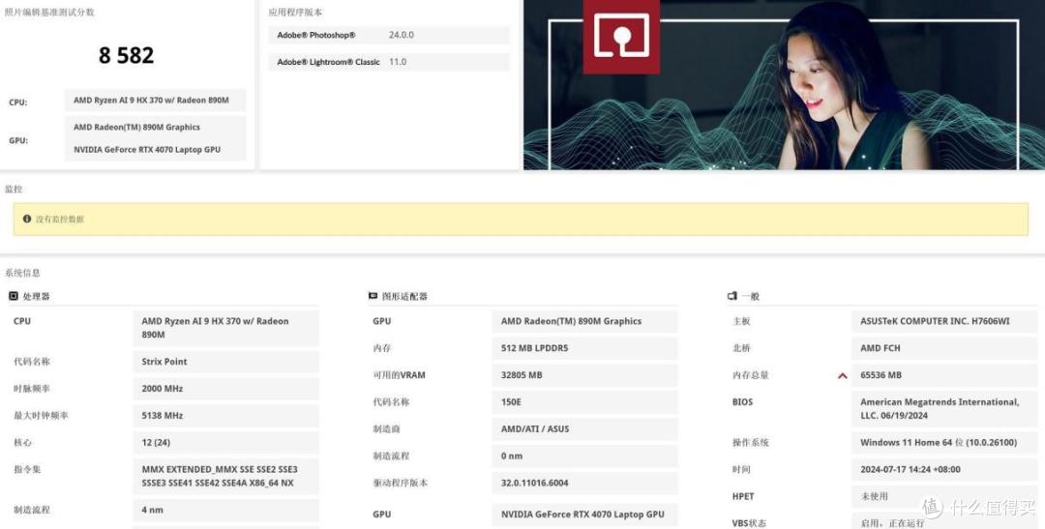Select the score card's CPU value AMD Ryzen AI 9

click(x=151, y=100)
